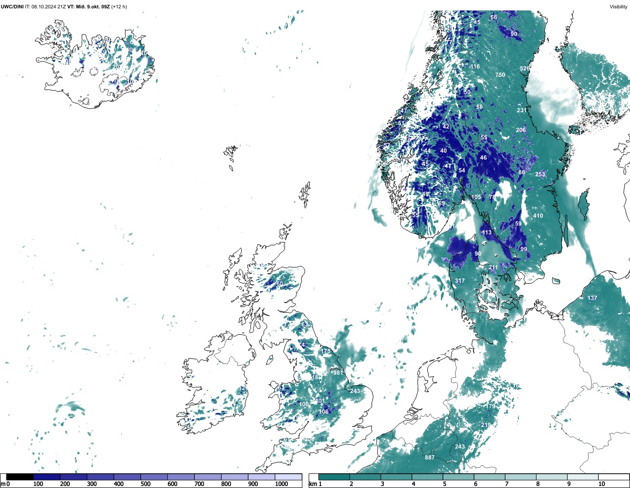Click the map value '410' in southern Sweden
This screenshot has width=630, height=488.
[538, 216]
